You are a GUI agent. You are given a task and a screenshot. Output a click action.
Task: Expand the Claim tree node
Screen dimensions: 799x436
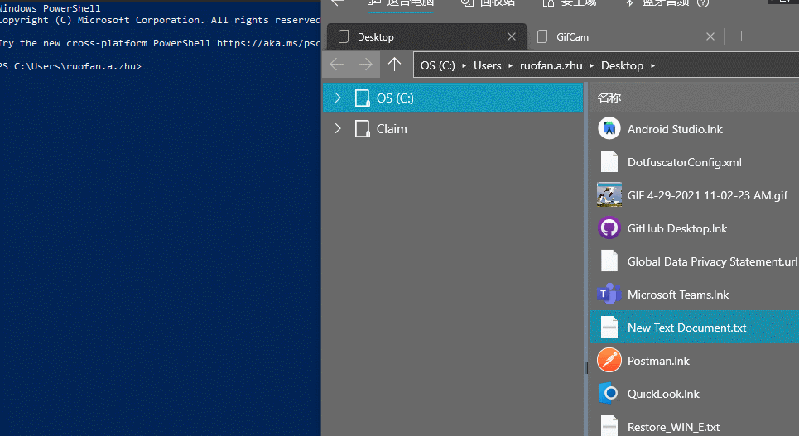point(337,128)
